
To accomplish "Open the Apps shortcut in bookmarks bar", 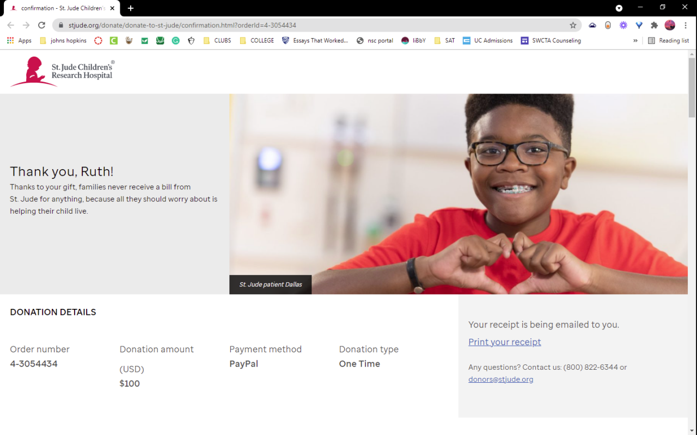I will [x=20, y=40].
